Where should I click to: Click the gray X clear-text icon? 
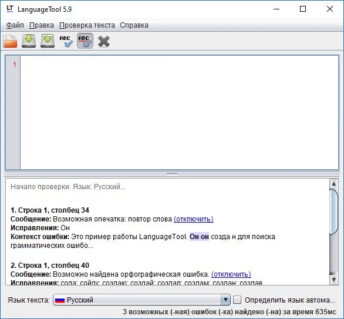pos(104,42)
